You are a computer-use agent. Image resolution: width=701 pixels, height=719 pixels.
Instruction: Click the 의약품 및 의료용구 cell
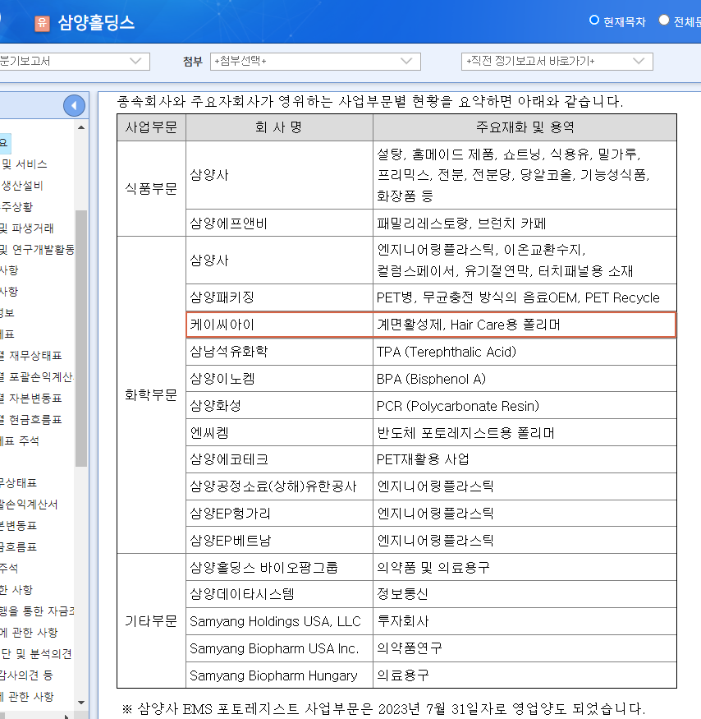click(525, 568)
